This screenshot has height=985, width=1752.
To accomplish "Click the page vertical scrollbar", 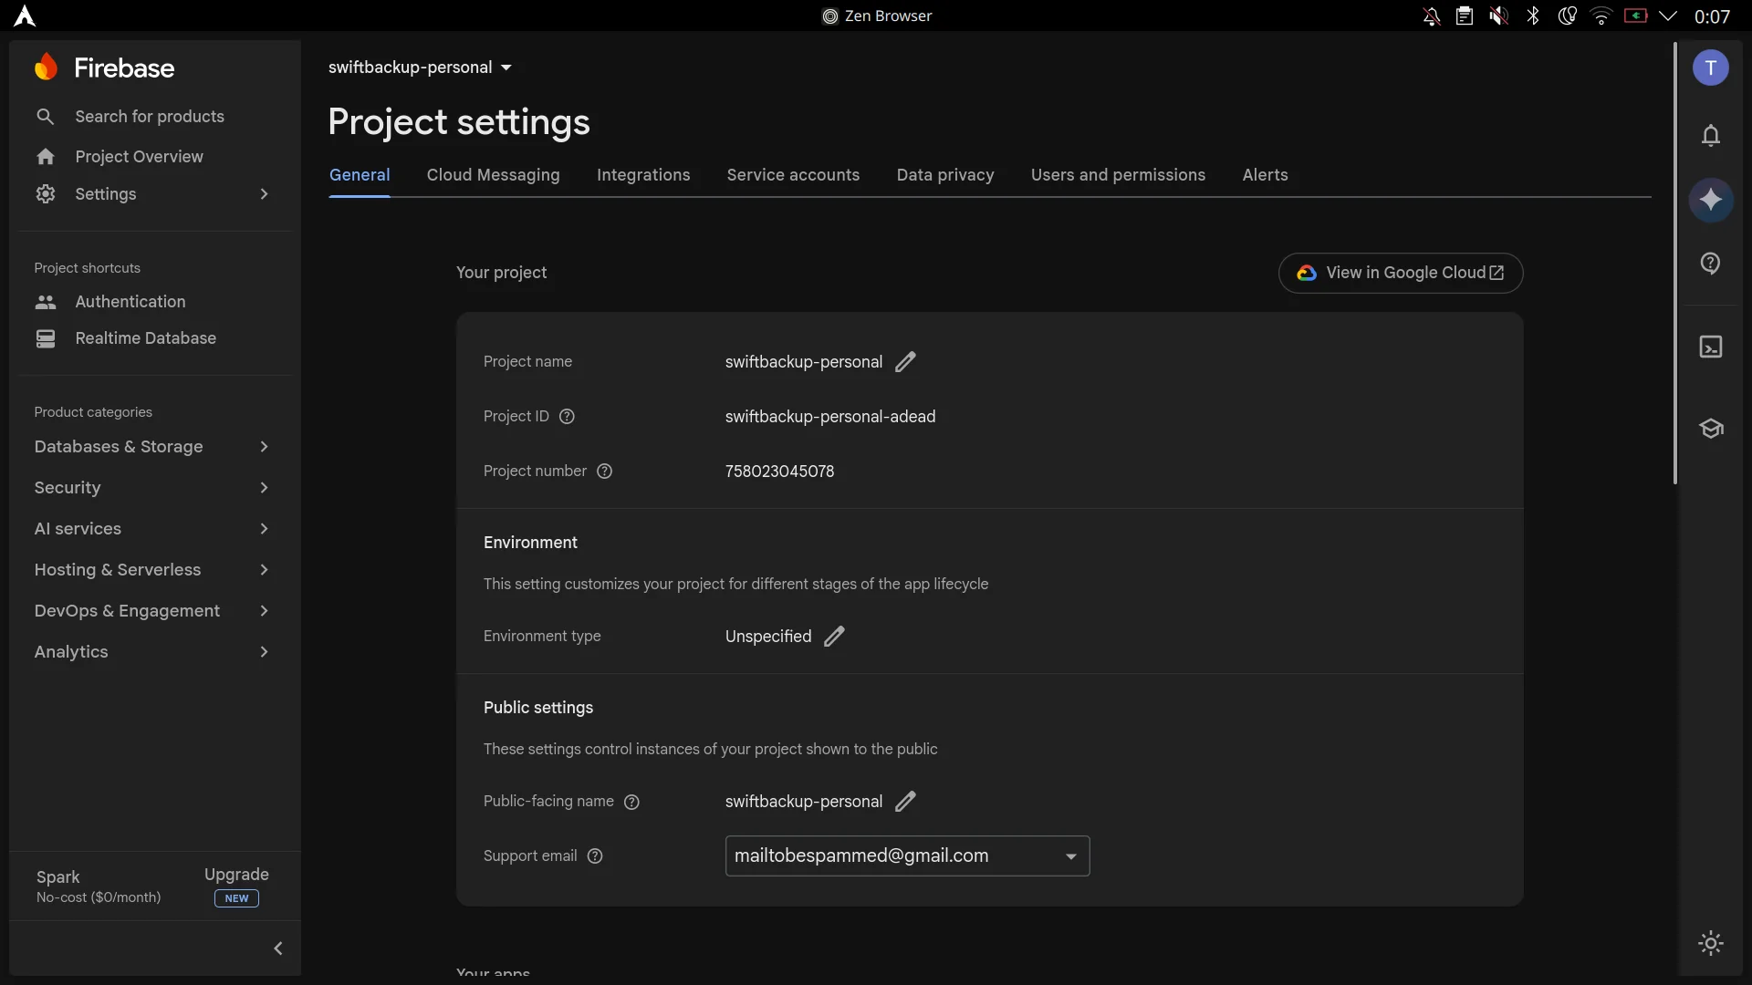I will point(1674,263).
